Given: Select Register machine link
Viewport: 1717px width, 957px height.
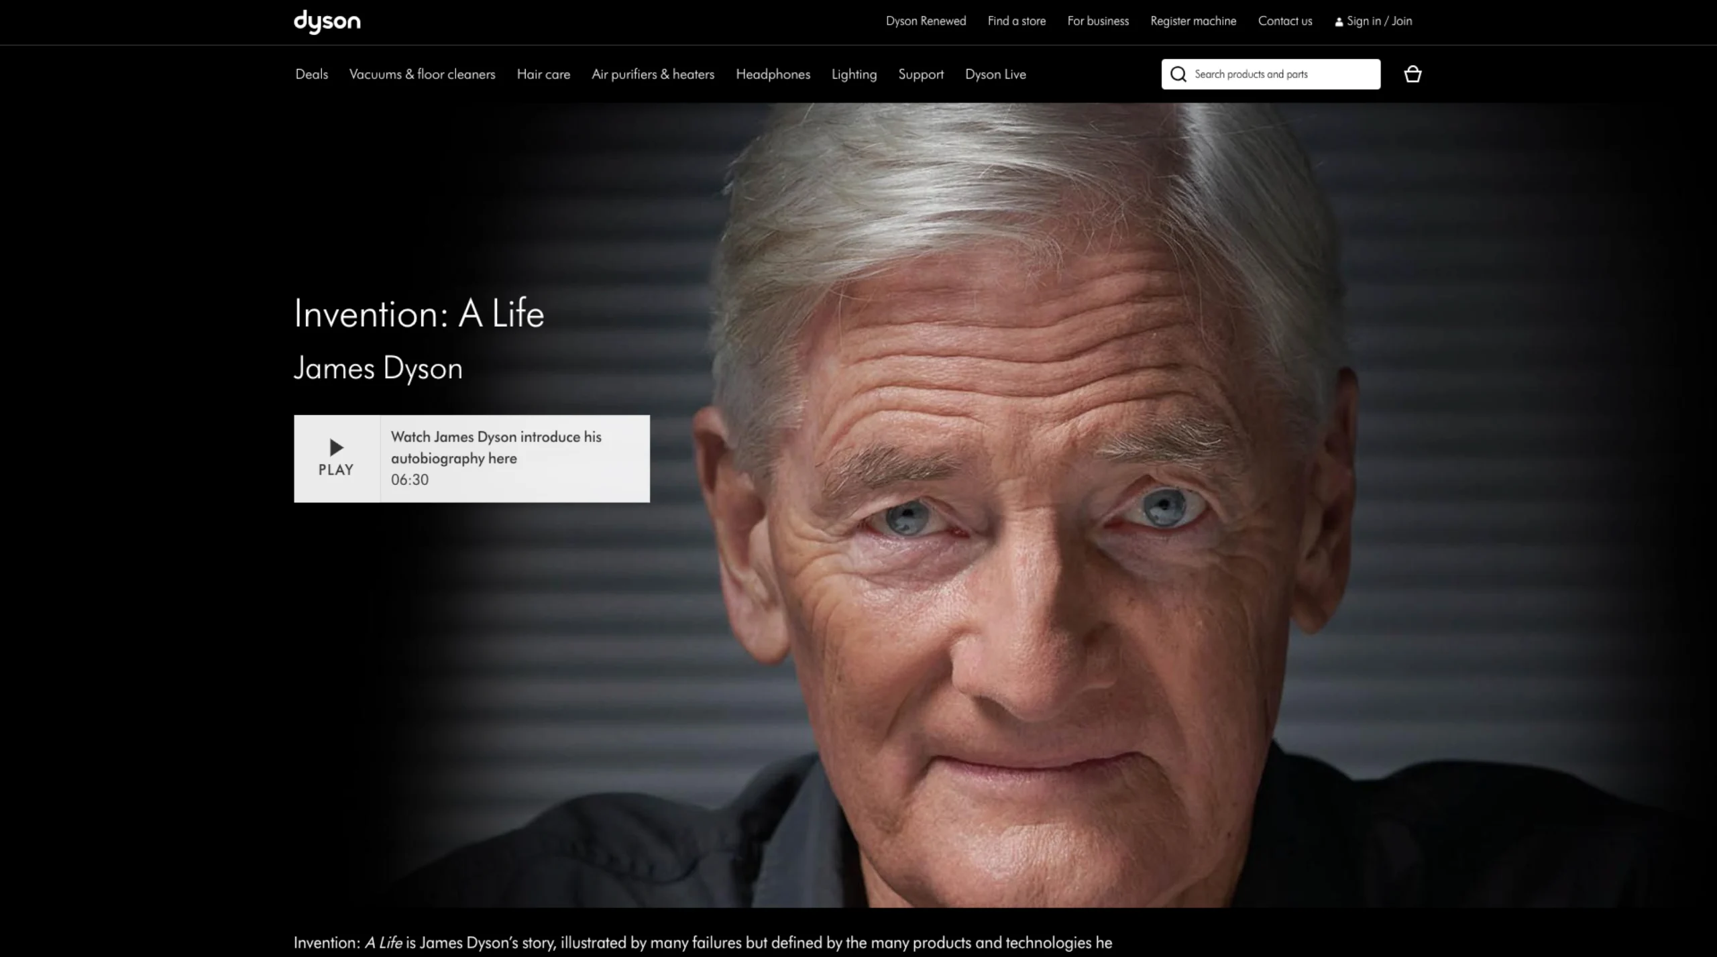Looking at the screenshot, I should pyautogui.click(x=1193, y=21).
